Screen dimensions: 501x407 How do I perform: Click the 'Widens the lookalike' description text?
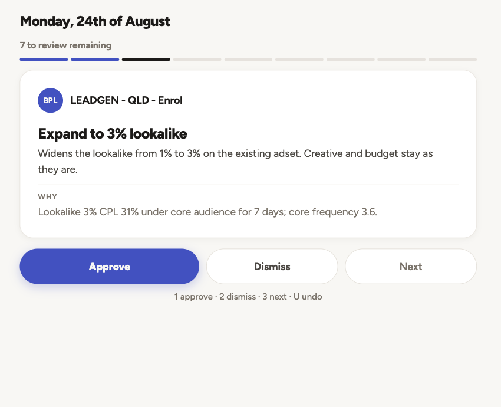(x=236, y=162)
